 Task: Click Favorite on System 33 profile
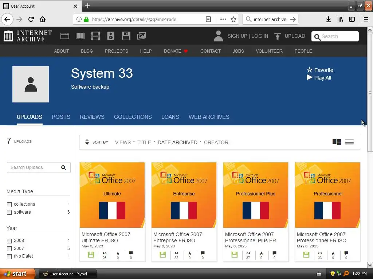tap(320, 70)
